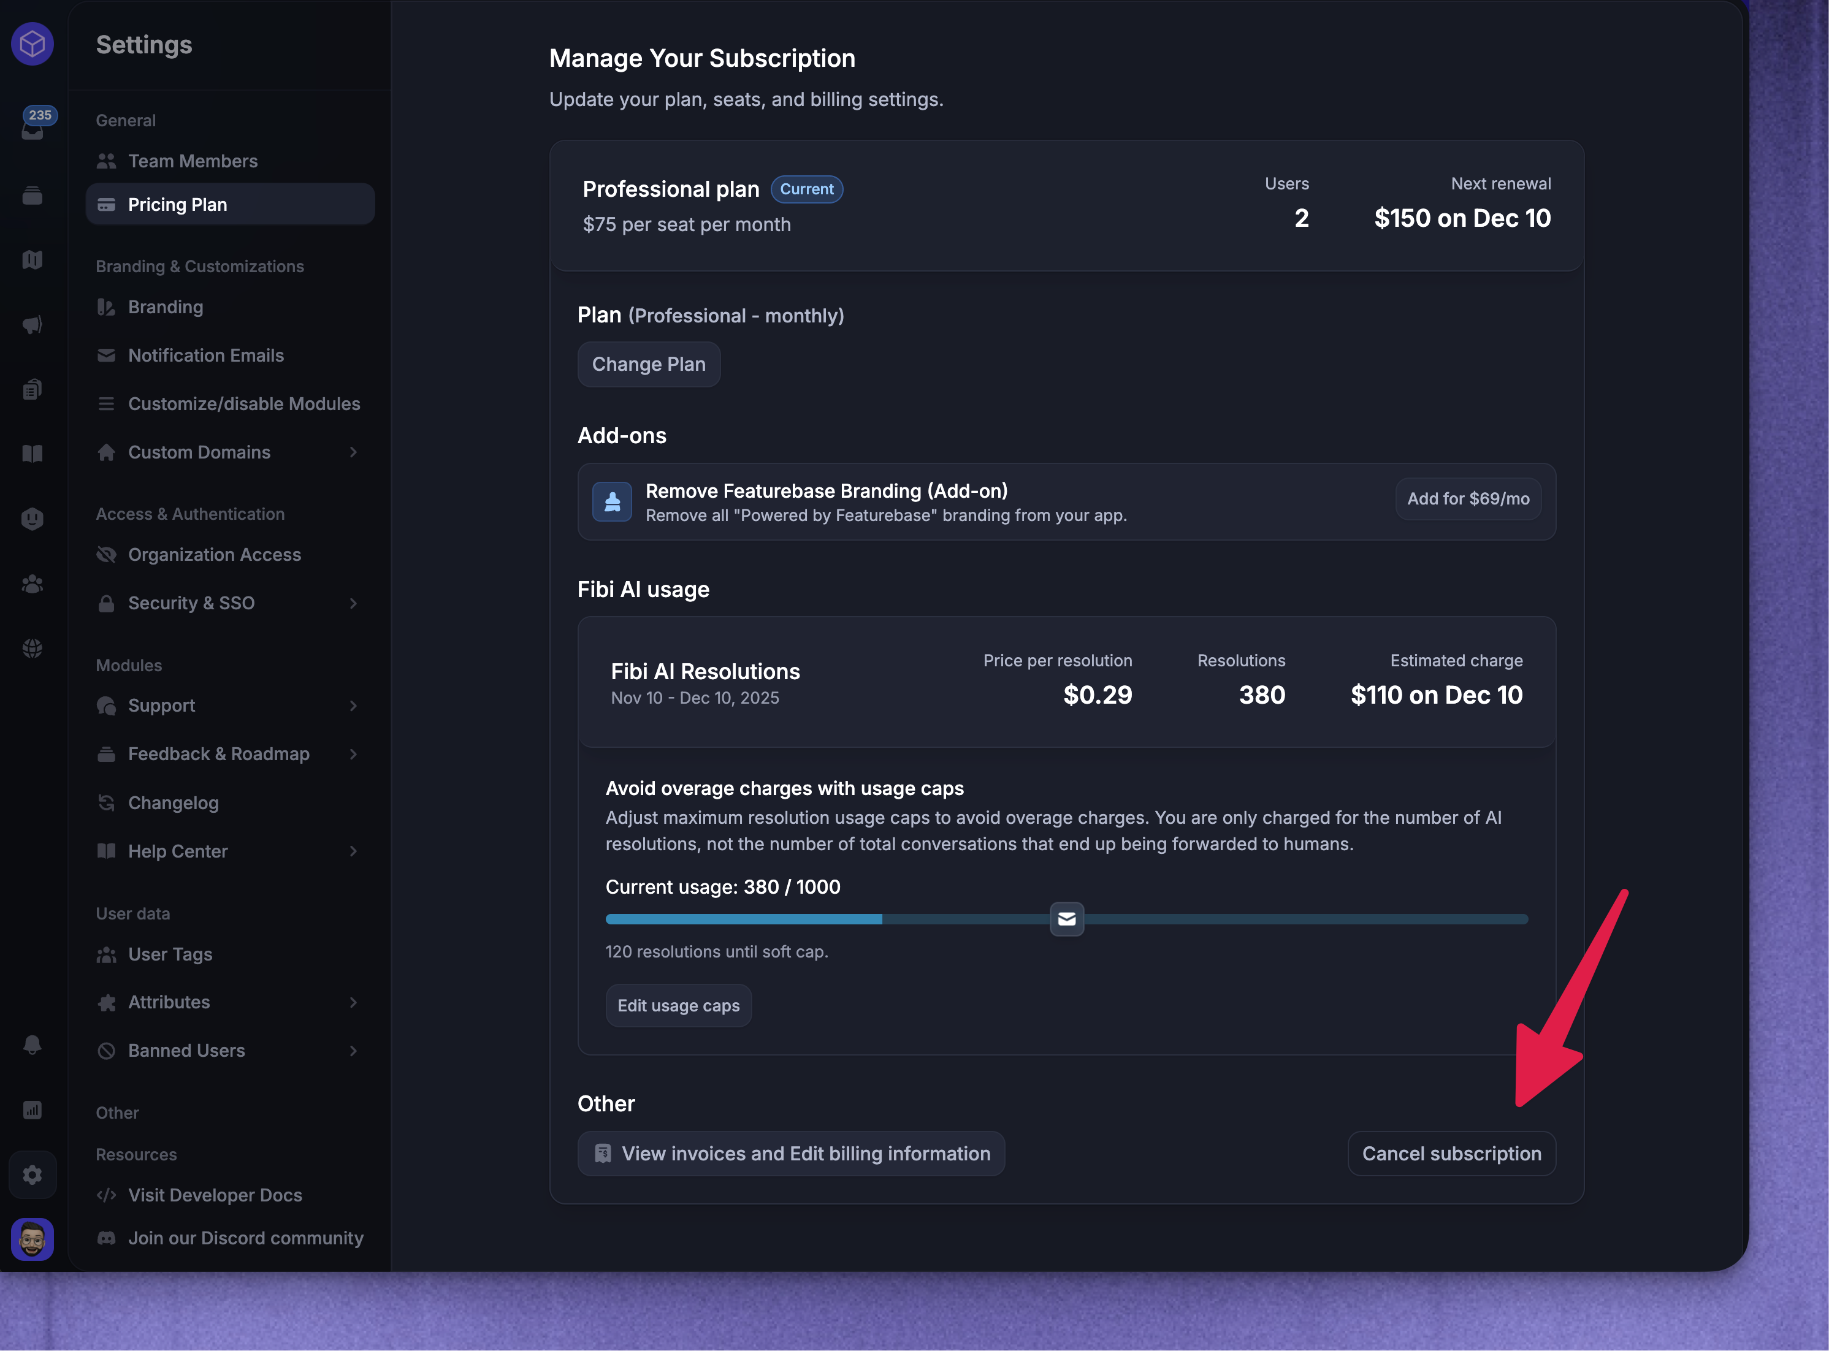The image size is (1829, 1351).
Task: Open Notification Emails settings
Action: tap(230, 355)
